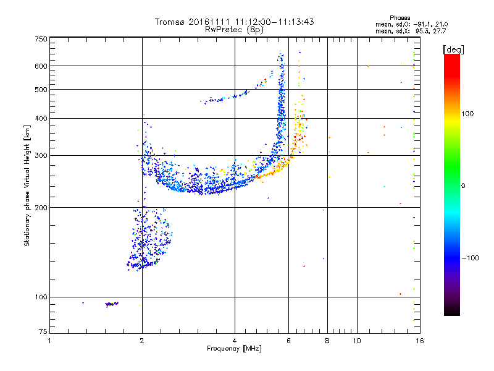This screenshot has height=371, width=494.
Task: Click the x-axis tick label '8'
Action: [x=327, y=341]
